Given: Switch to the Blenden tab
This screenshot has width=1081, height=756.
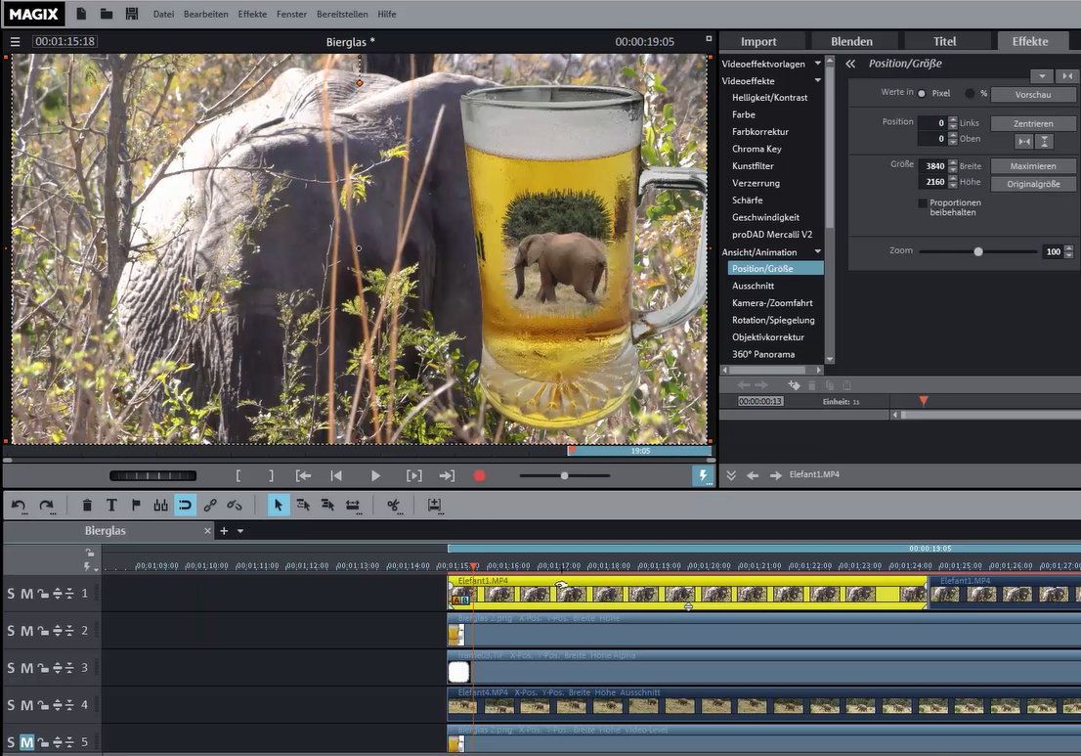Looking at the screenshot, I should (x=851, y=41).
